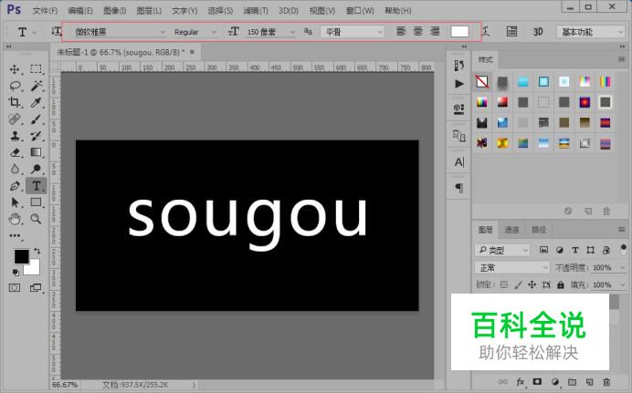
Task: Select the Magic Wand tool
Action: pyautogui.click(x=36, y=86)
